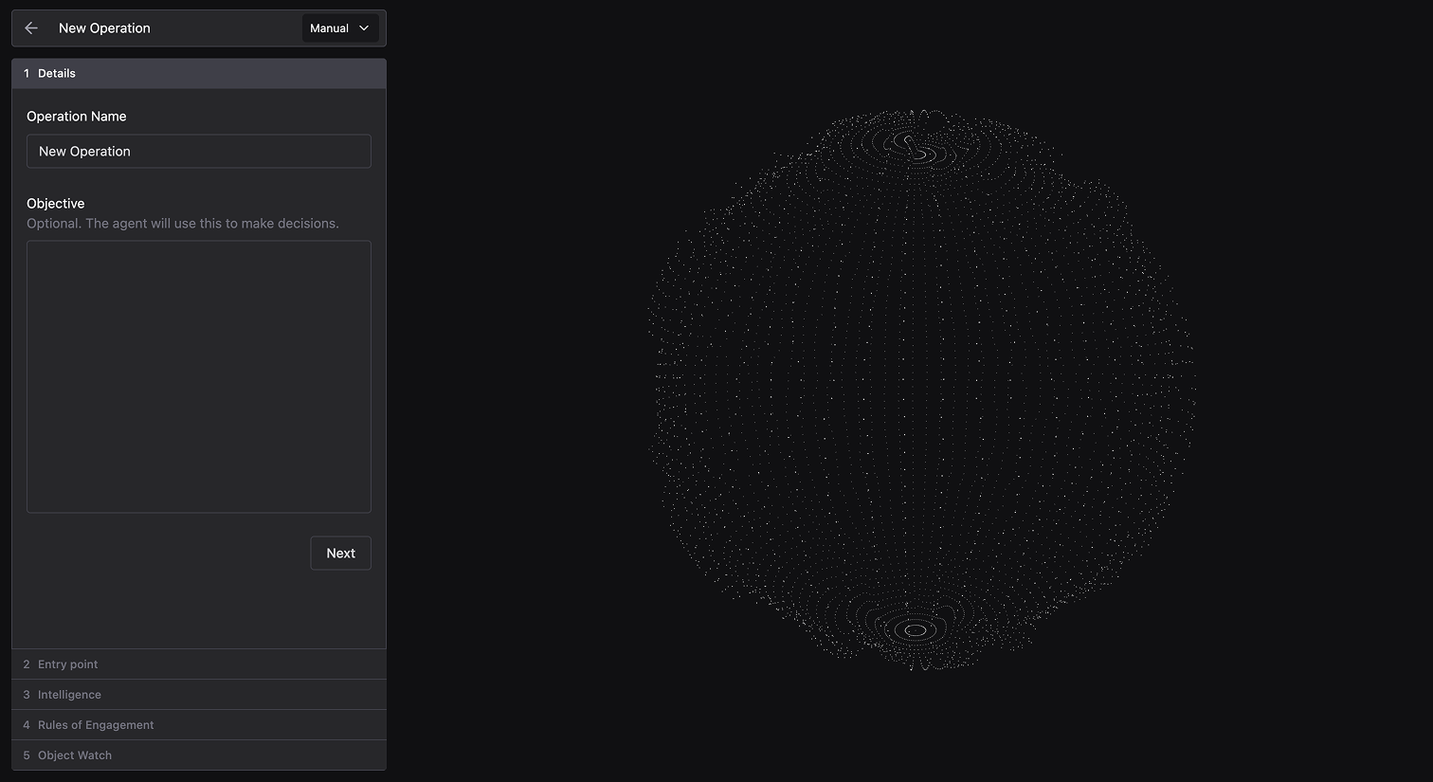The height and width of the screenshot is (782, 1433).
Task: Click the optional objective helper text
Action: tap(183, 224)
